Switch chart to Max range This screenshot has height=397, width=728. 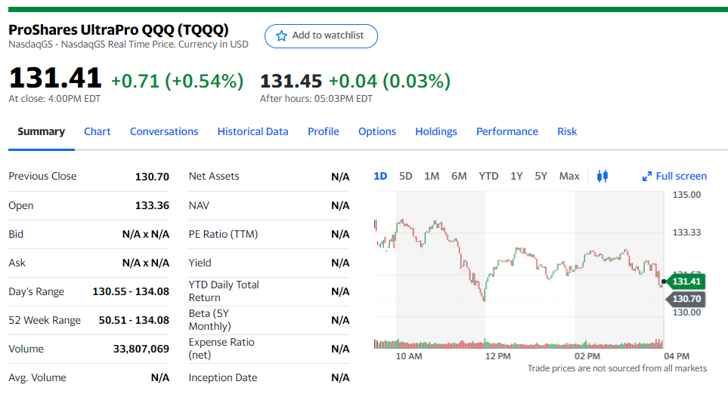tap(569, 177)
